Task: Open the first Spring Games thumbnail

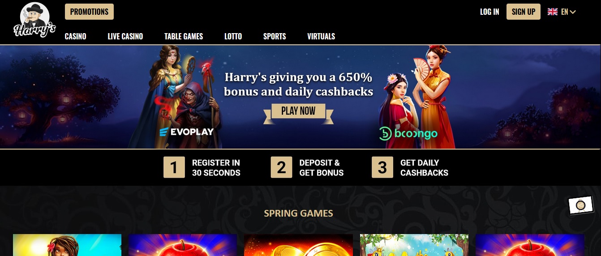Action: 67,245
